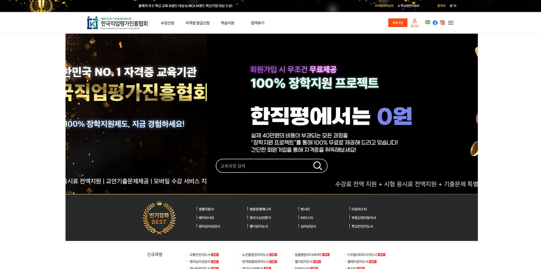The width and height of the screenshot is (541, 269).
Task: Click the 한국직업평가진흥협회 logo
Action: 117,23
